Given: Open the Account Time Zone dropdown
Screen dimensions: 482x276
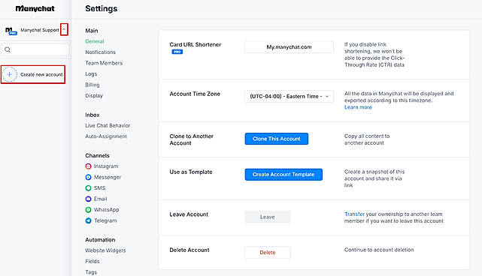Looking at the screenshot, I should (289, 96).
